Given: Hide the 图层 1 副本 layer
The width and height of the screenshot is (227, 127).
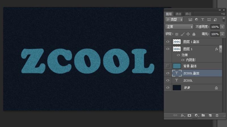Looking at the screenshot, I should coord(168,42).
